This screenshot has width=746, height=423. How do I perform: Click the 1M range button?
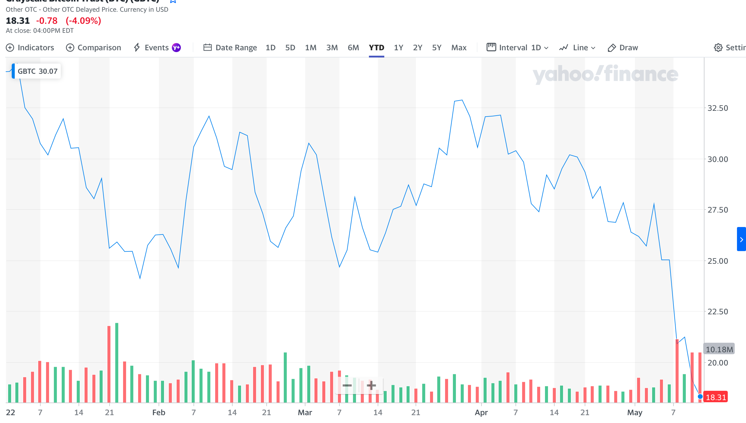311,48
